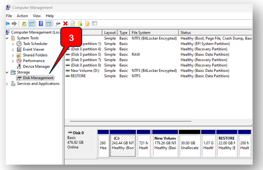Viewport: 263px width, 170px height.
Task: Open the Action menu
Action: [x=22, y=16]
